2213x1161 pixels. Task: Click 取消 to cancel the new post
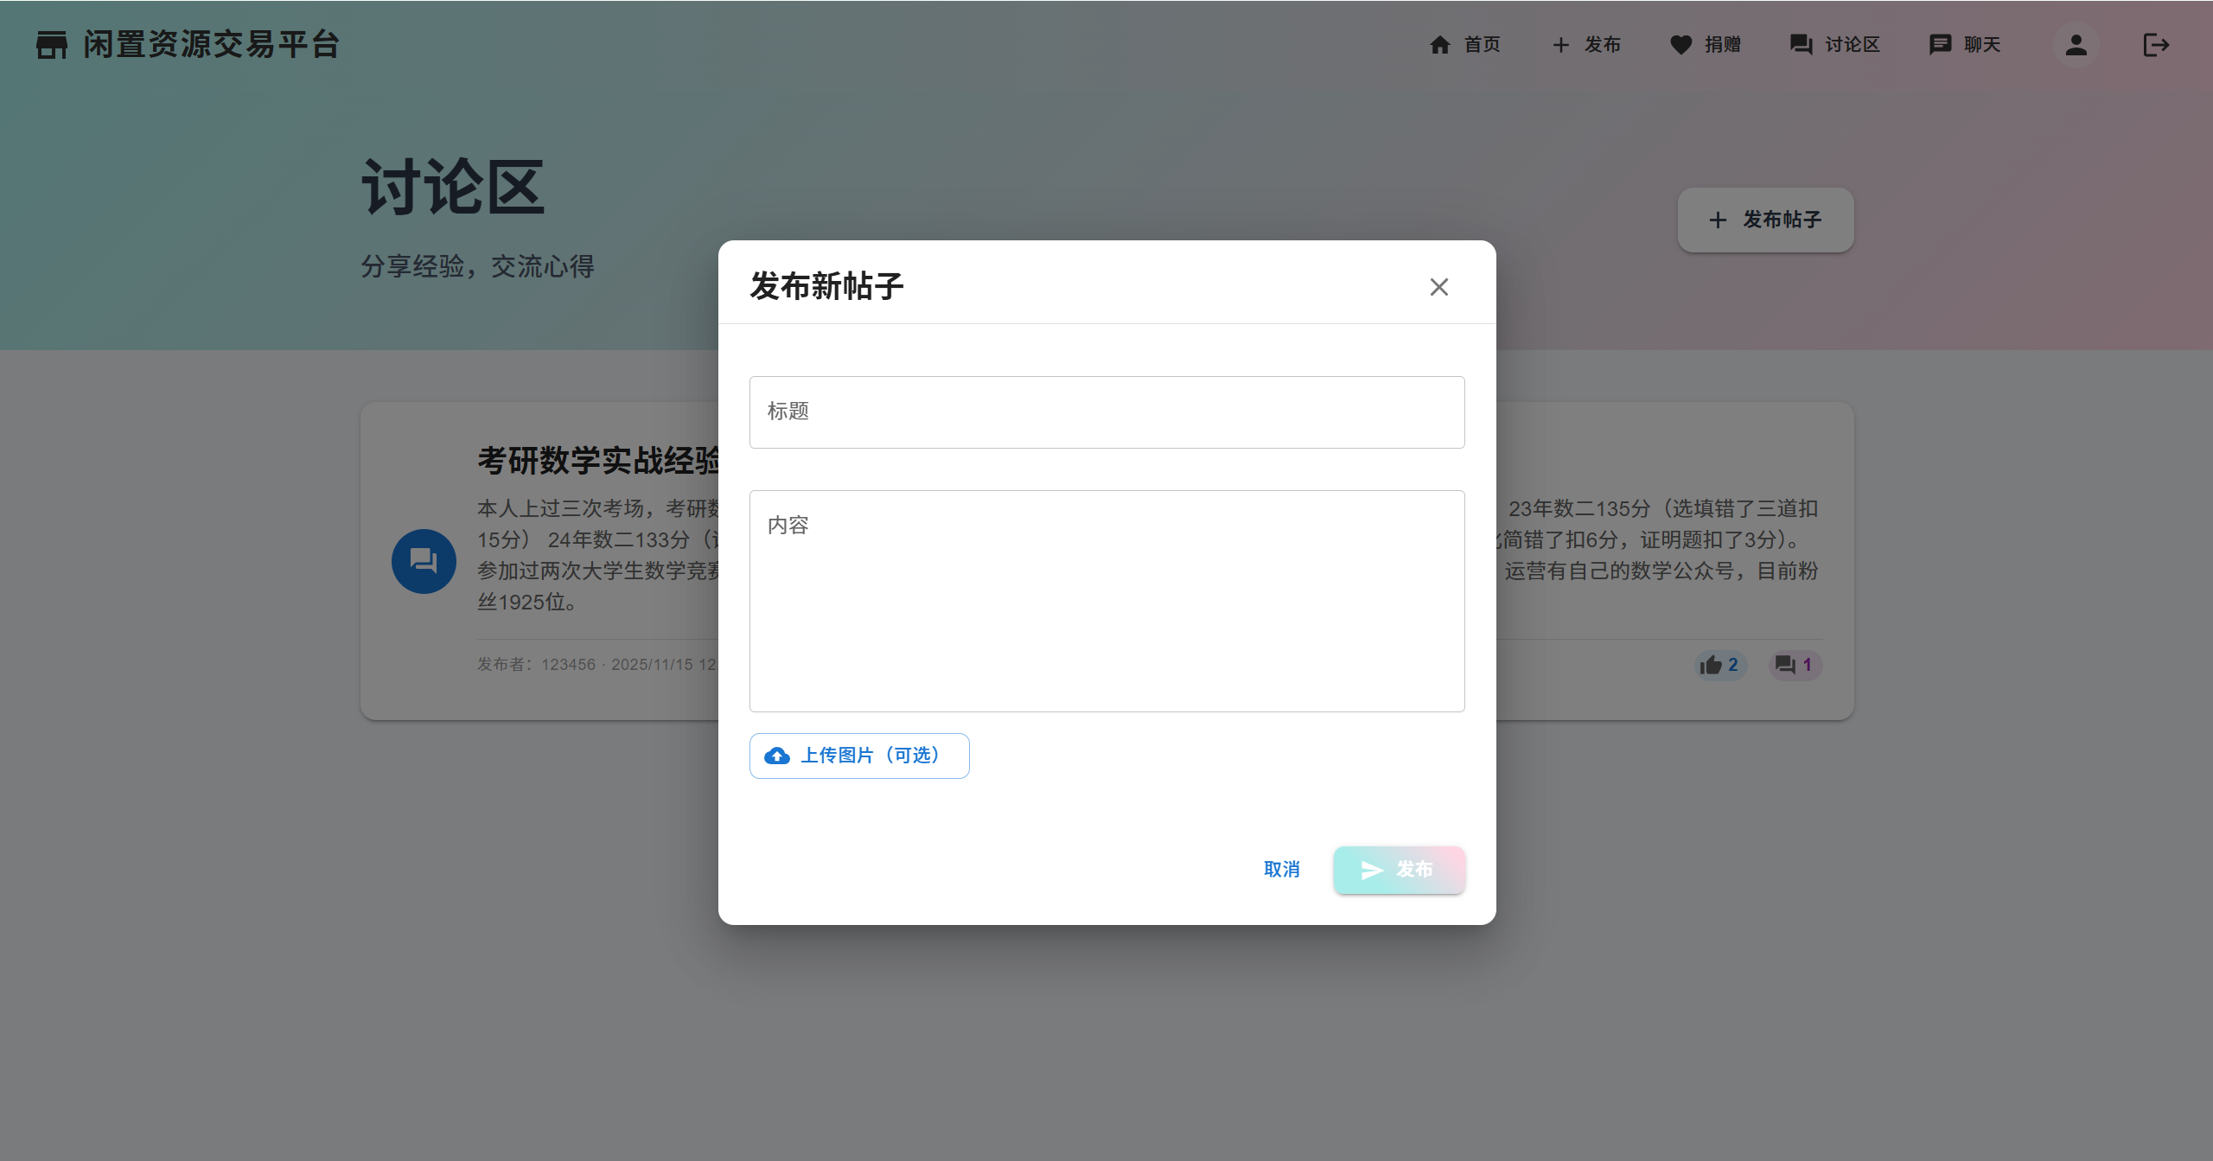1281,870
